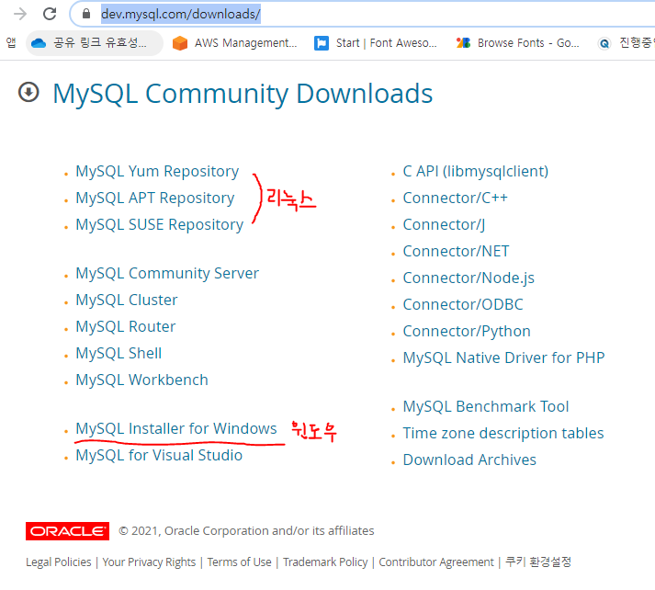Open Your Privacy Rights footer link
Viewport: 655px width, 590px height.
[x=149, y=562]
